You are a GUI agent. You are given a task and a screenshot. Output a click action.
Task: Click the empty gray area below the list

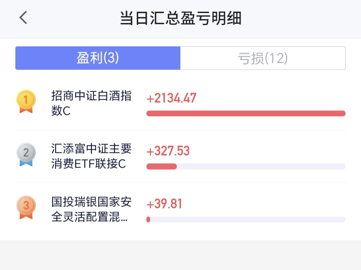coord(180,255)
